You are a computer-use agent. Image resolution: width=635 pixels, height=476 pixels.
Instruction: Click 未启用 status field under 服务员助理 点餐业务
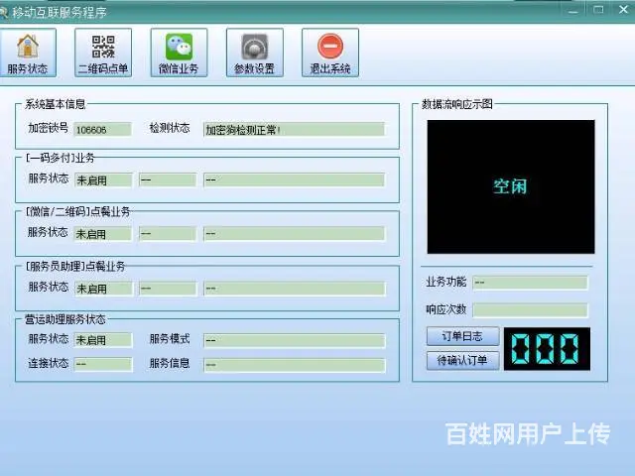(103, 289)
